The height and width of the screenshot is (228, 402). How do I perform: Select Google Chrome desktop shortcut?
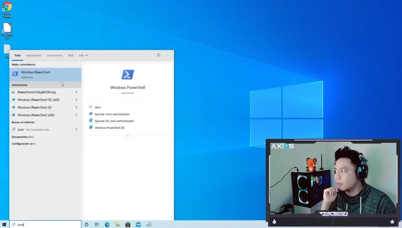7,10
